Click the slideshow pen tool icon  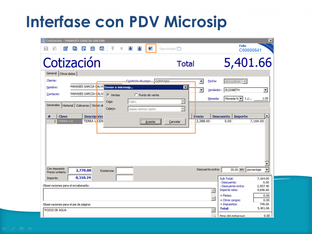pos(13,229)
